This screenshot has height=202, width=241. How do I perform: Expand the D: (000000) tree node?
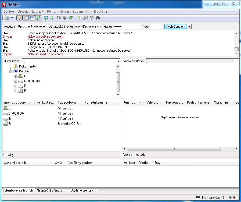tap(16, 81)
